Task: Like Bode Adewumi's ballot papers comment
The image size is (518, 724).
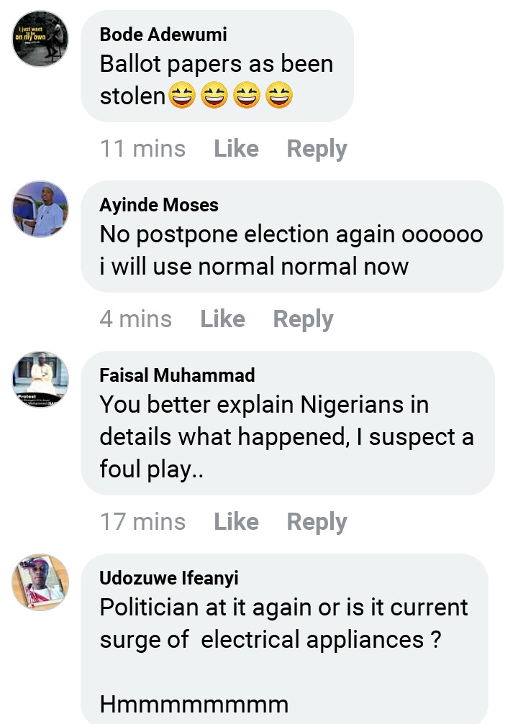Action: pos(236,149)
